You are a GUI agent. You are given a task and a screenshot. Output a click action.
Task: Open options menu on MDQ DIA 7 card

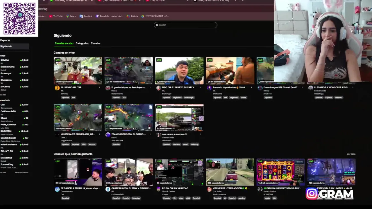[201, 87]
